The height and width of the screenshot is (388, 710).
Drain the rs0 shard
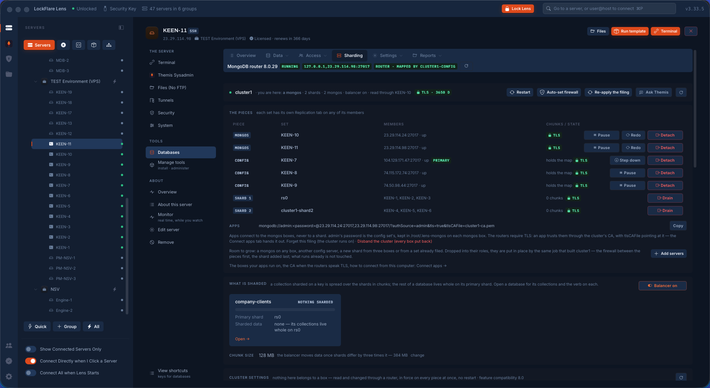pyautogui.click(x=665, y=198)
